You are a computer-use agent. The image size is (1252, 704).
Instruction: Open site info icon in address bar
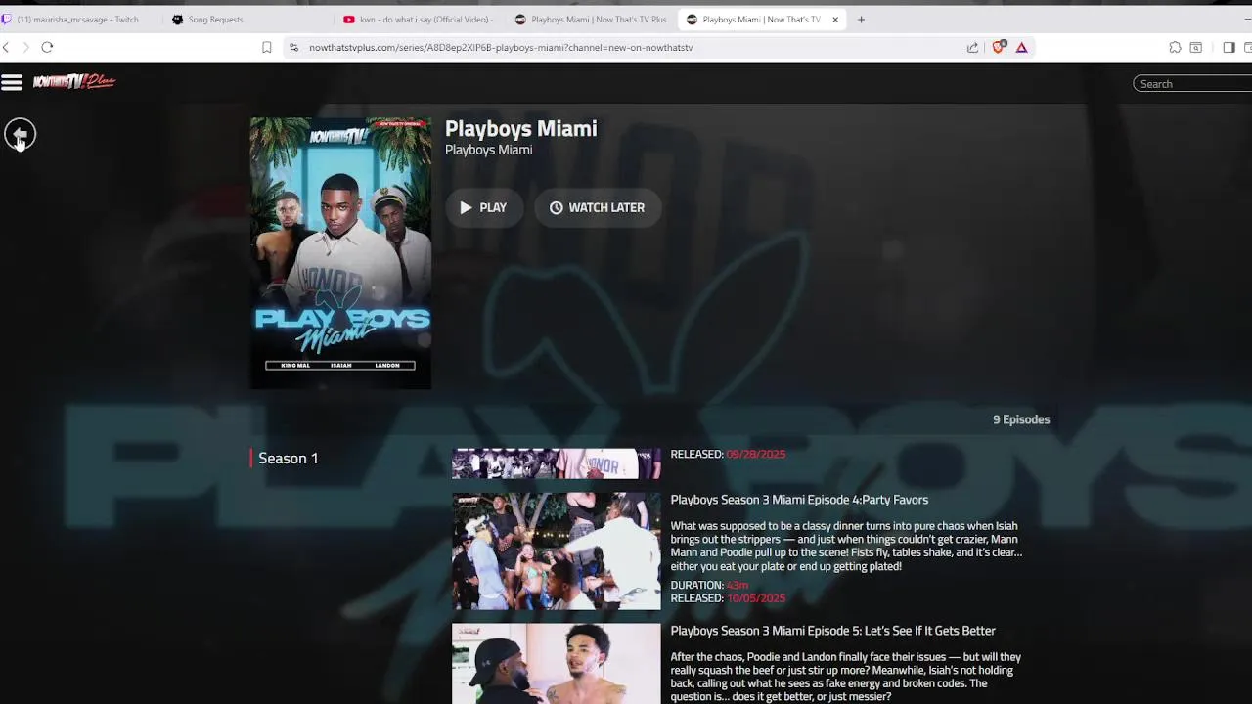(293, 47)
